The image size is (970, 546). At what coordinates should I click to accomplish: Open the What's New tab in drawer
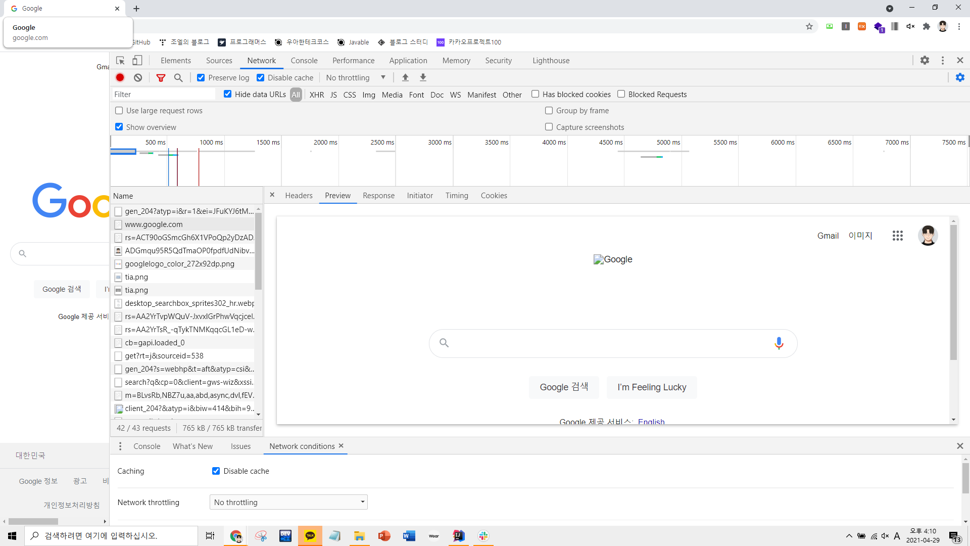(192, 446)
